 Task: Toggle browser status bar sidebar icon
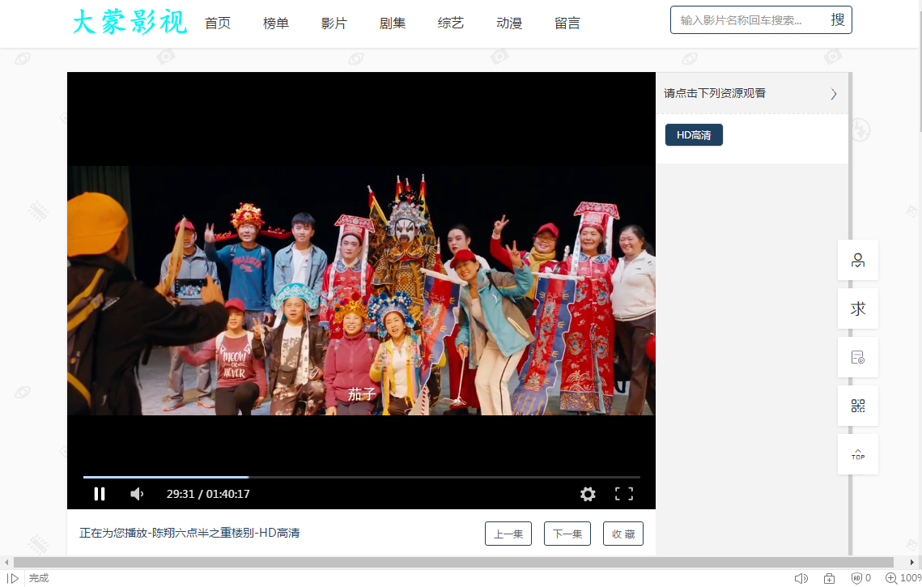12,578
